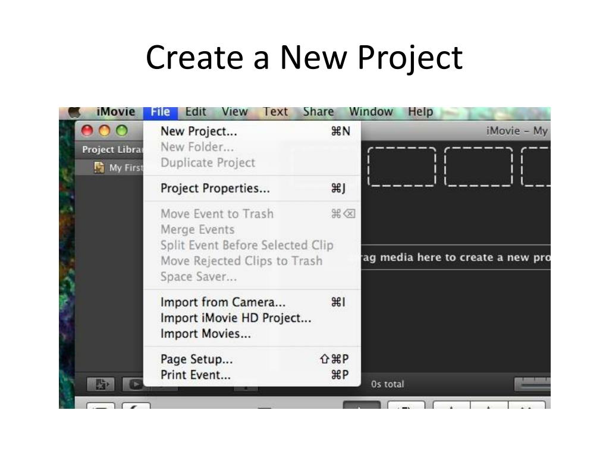Click the highlighted File menu
The width and height of the screenshot is (609, 457).
161,112
